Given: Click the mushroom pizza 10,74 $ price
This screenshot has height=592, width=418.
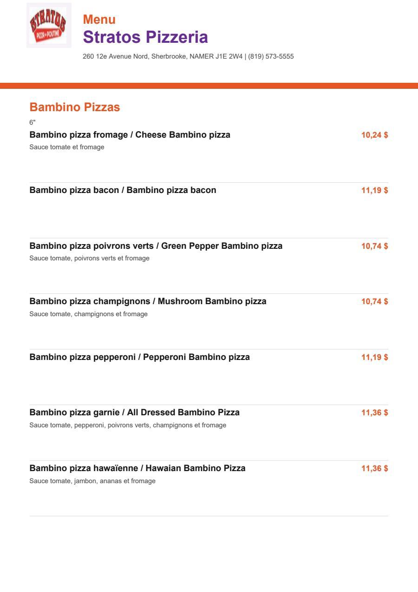Looking at the screenshot, I should click(375, 301).
